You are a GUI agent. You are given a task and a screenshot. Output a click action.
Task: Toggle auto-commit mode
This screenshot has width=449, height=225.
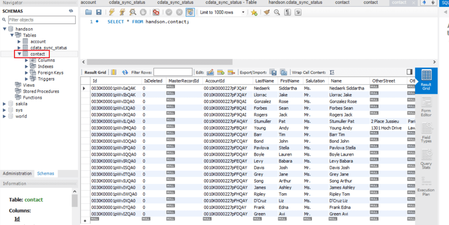[x=190, y=12]
